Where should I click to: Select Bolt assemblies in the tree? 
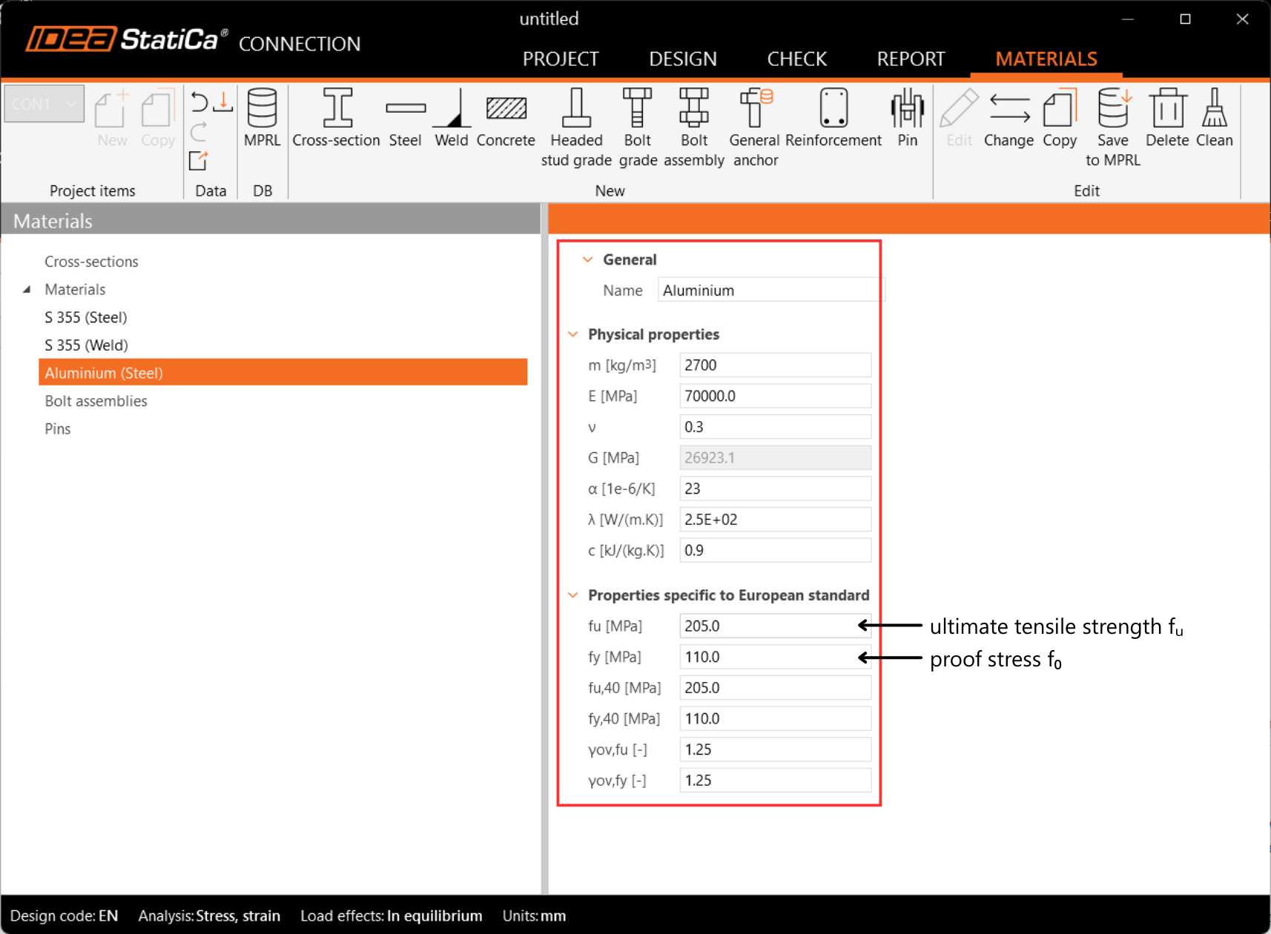96,401
